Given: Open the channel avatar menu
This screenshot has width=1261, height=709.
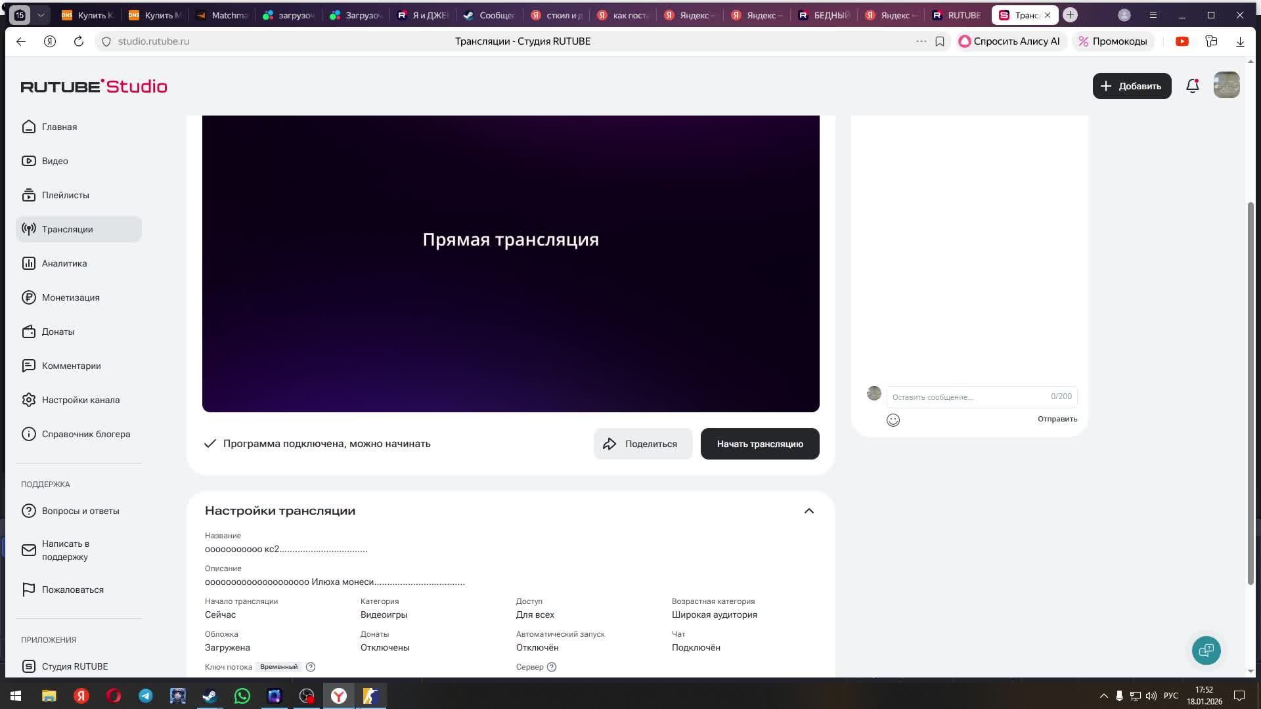Looking at the screenshot, I should click(1226, 85).
